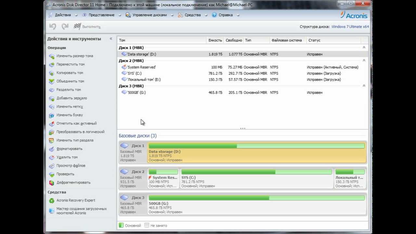Image resolution: width=416 pixels, height=234 pixels.
Task: Open the dropdown arrow next to Справка
Action: coord(238,15)
